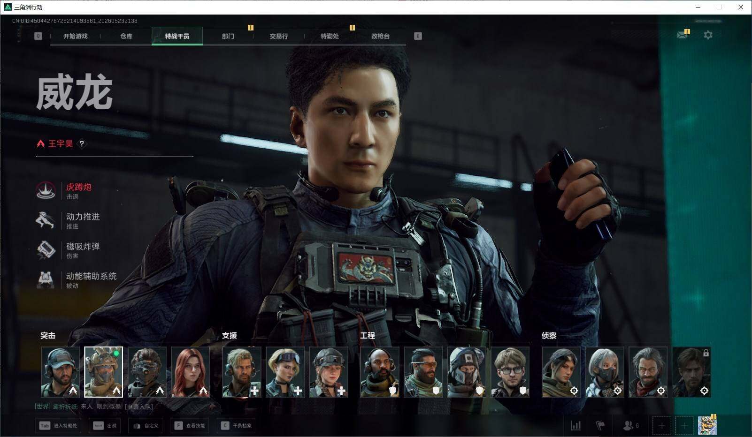Click the first empty squad slot plus
The height and width of the screenshot is (437, 752).
(x=661, y=426)
